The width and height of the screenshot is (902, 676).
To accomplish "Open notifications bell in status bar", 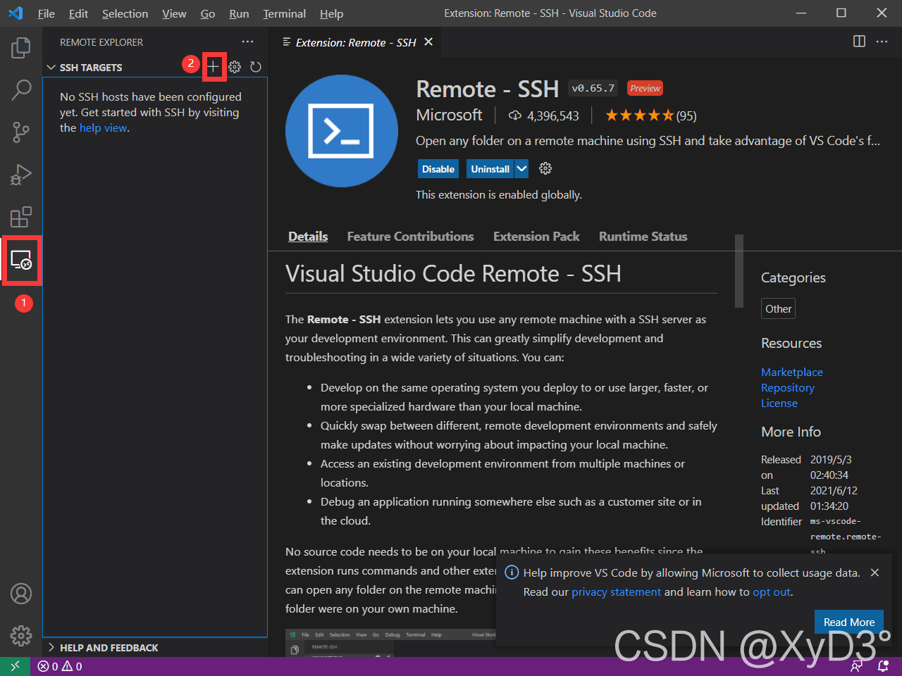I will coord(883,666).
